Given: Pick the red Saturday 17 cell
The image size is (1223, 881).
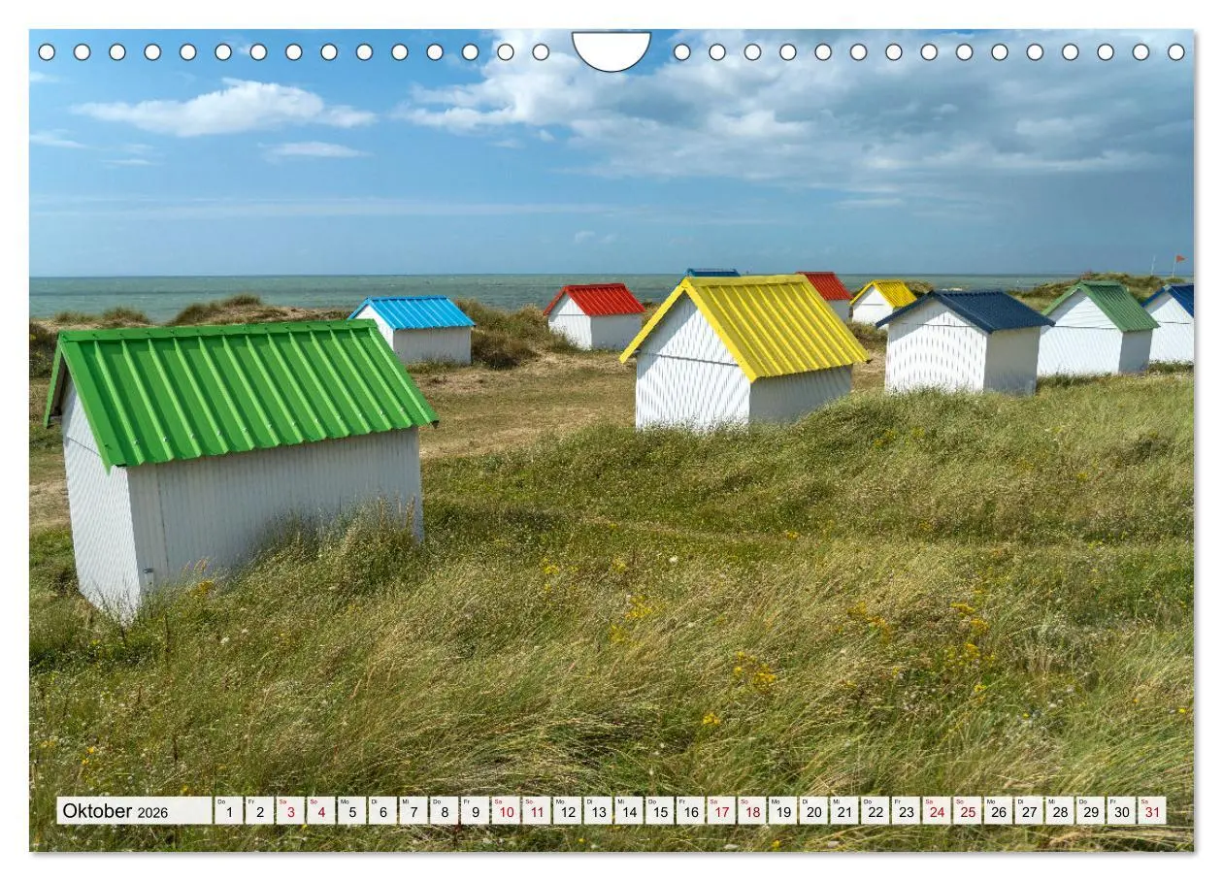Looking at the screenshot, I should pyautogui.click(x=721, y=811).
